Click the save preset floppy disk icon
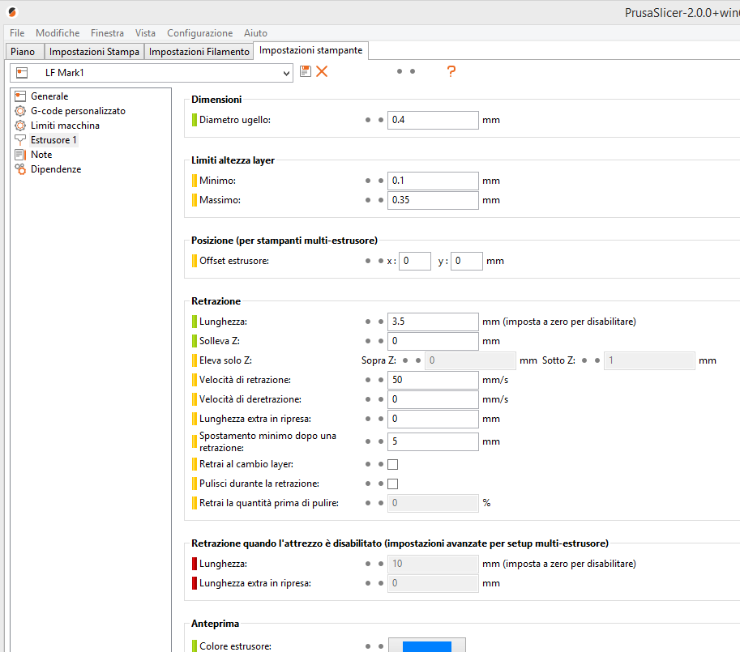This screenshot has height=652, width=740. 306,71
